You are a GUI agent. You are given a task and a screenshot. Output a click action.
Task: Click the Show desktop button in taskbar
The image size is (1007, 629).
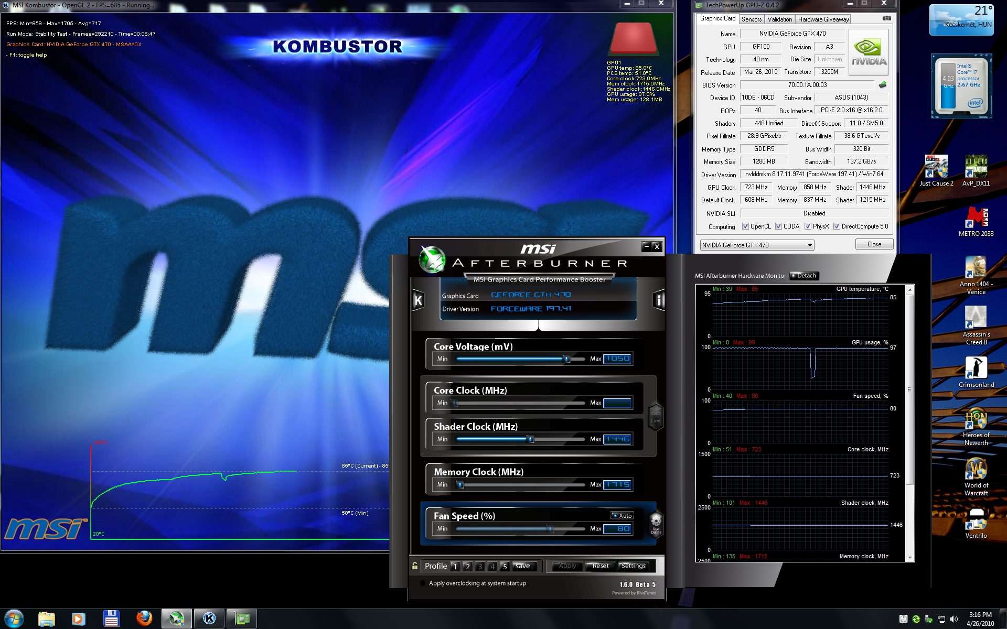tap(1003, 619)
